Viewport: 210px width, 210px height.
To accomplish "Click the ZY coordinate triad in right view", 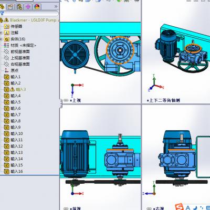I will click(149, 188).
